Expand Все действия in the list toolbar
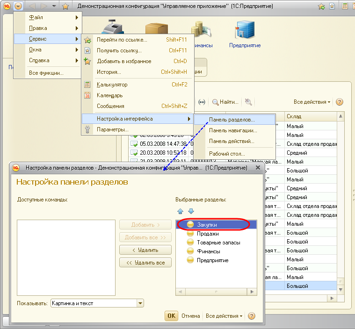The height and width of the screenshot is (329, 355). pyautogui.click(x=312, y=102)
